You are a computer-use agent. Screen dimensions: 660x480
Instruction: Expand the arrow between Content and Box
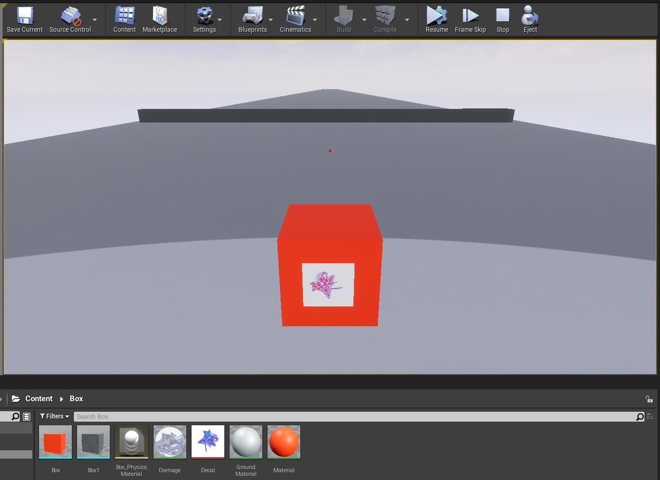click(61, 399)
